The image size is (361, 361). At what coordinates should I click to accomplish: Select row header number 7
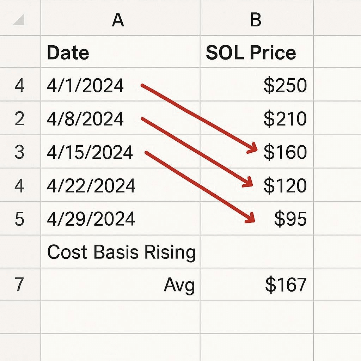tap(19, 285)
